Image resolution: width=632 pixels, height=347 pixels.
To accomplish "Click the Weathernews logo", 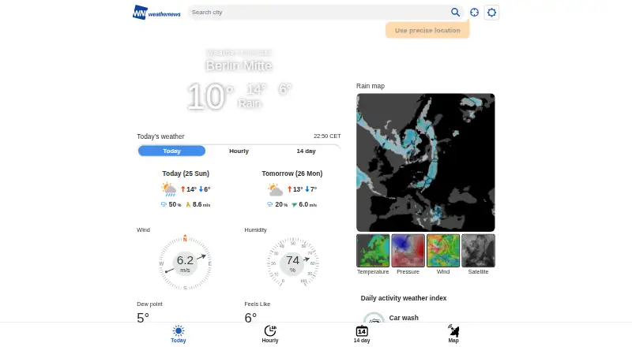I will (x=156, y=13).
